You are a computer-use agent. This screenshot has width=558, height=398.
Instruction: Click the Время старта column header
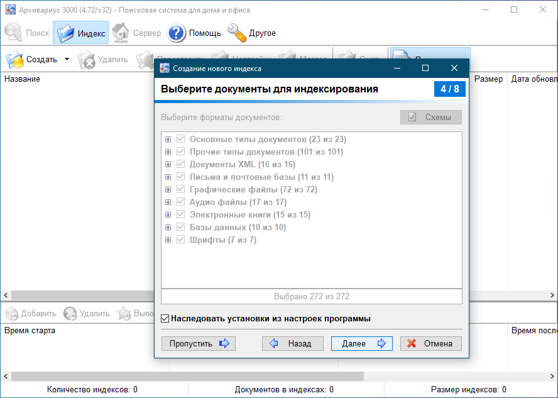tap(30, 330)
